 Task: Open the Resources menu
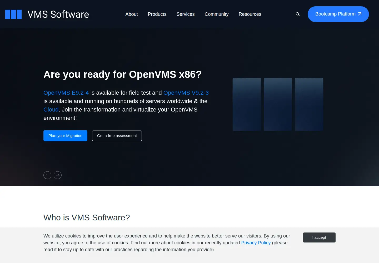click(x=250, y=14)
